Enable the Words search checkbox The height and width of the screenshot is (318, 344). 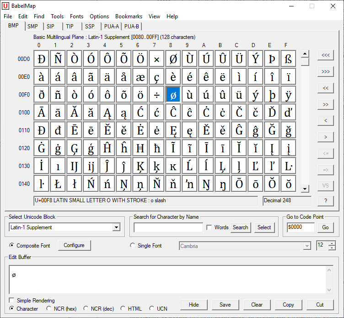pos(209,227)
